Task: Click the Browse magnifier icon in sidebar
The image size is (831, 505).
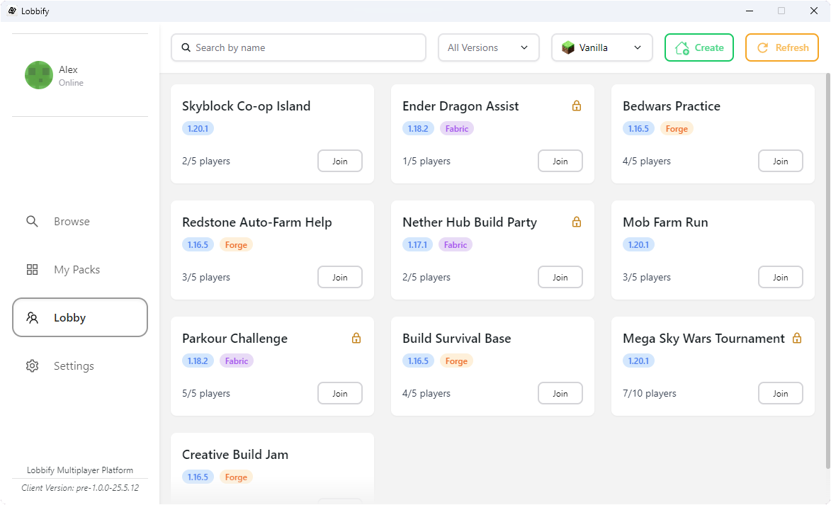Action: pos(33,222)
